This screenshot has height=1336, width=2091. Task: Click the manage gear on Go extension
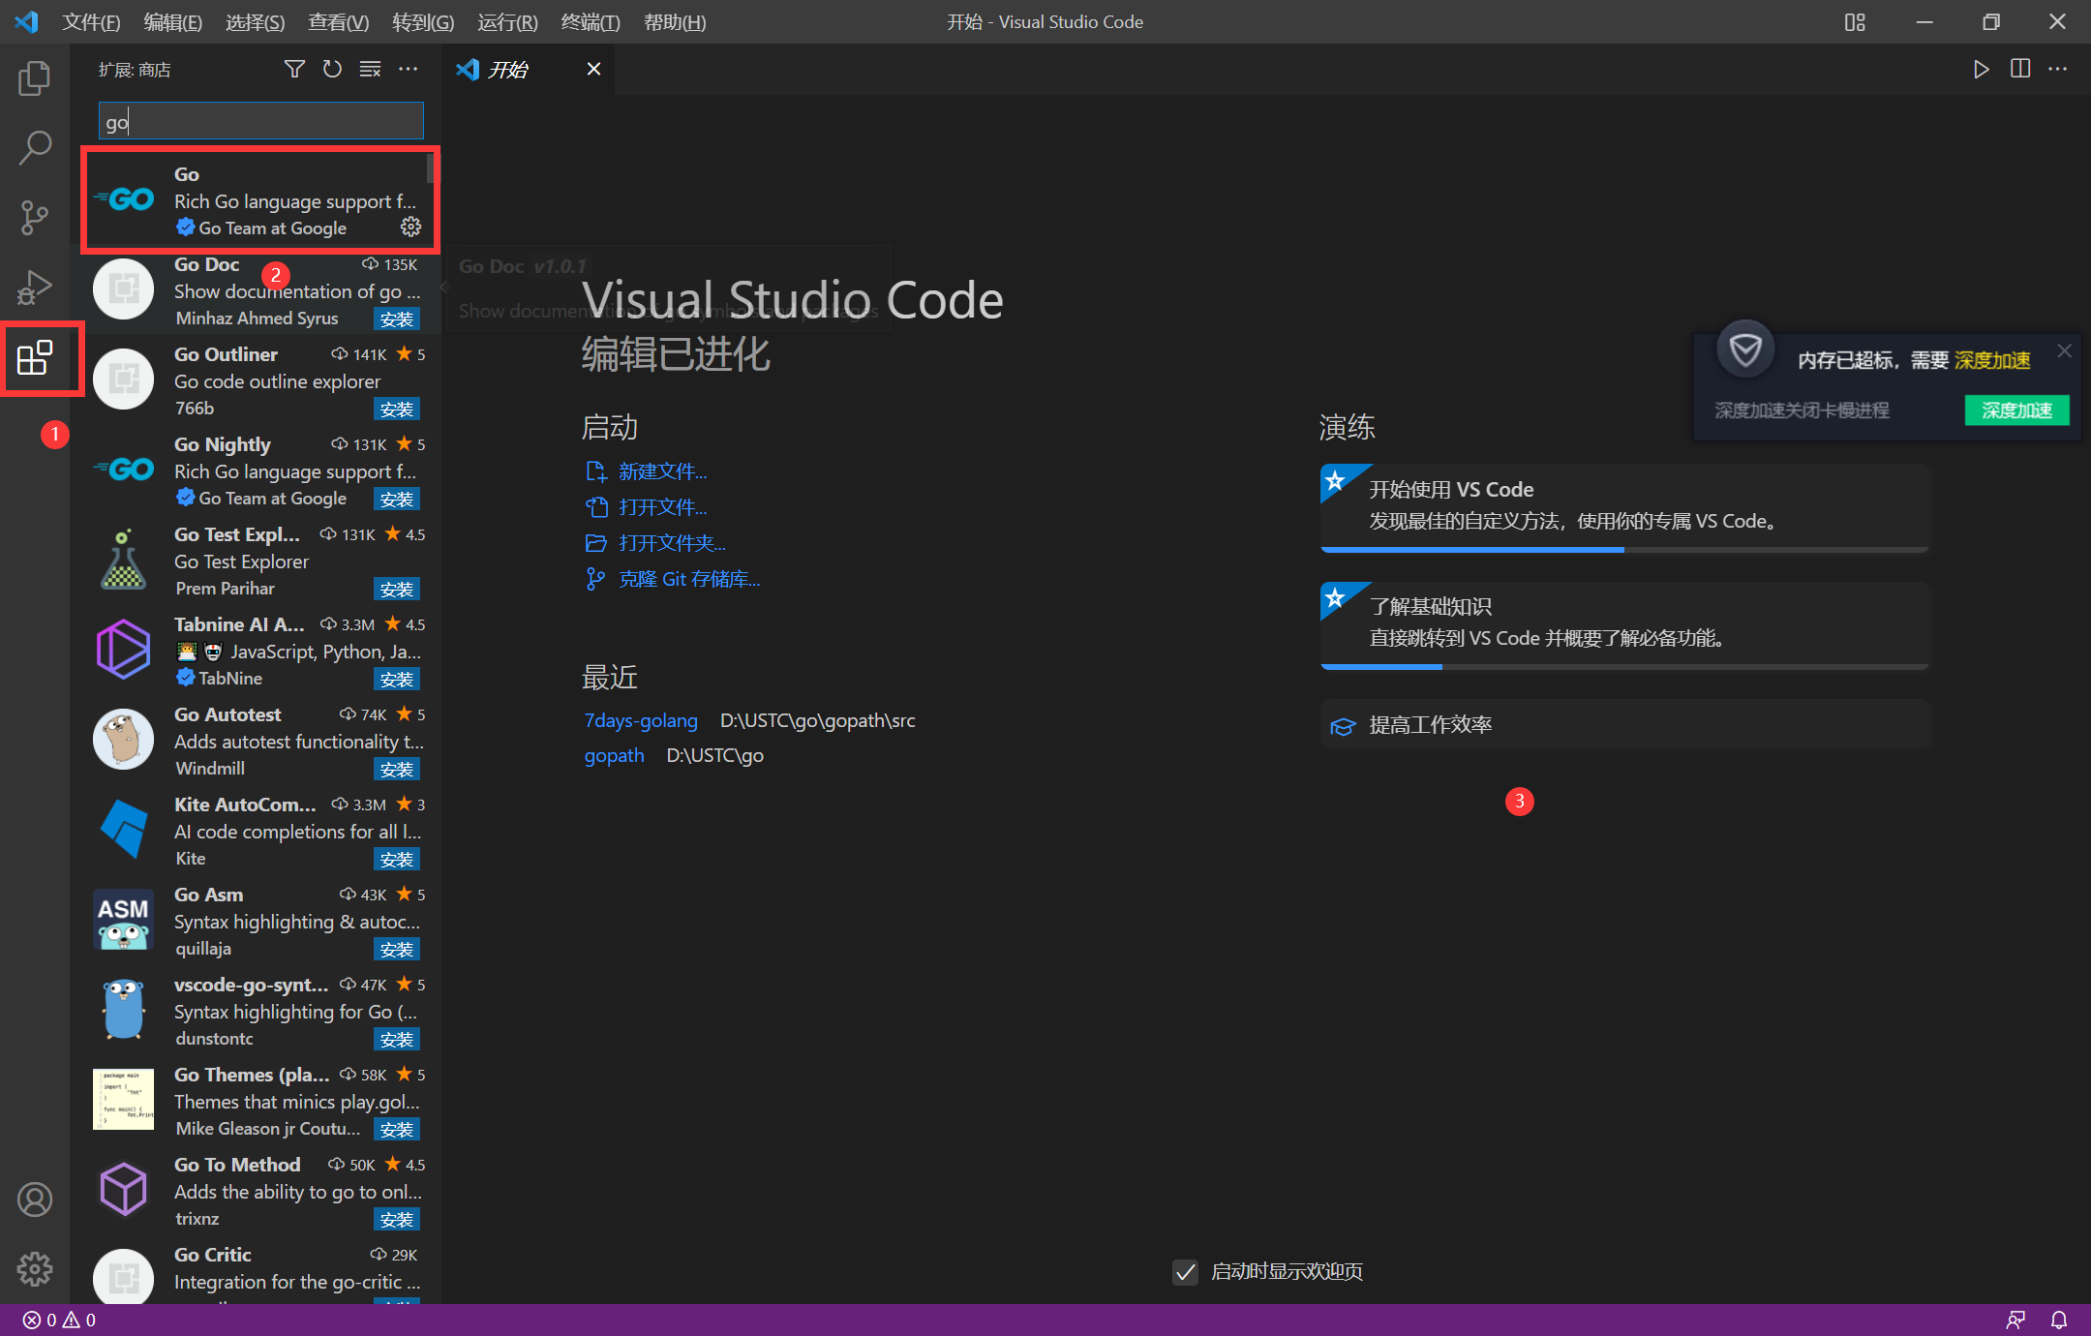tap(411, 227)
